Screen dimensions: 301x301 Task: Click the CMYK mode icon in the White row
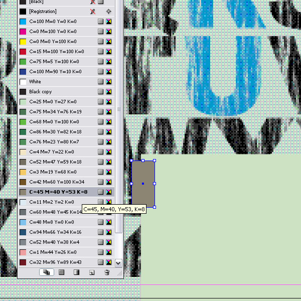[x=109, y=82]
